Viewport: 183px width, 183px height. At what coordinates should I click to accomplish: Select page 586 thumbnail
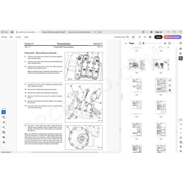(161, 107)
